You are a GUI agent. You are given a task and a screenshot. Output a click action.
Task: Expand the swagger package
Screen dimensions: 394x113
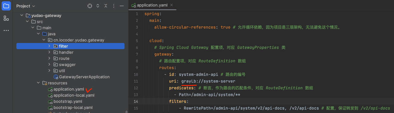49,64
